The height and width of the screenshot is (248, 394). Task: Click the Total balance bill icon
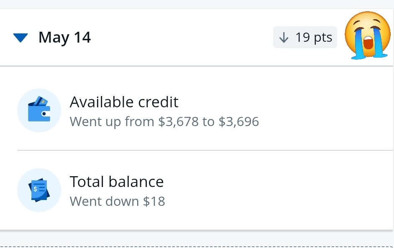(x=39, y=190)
